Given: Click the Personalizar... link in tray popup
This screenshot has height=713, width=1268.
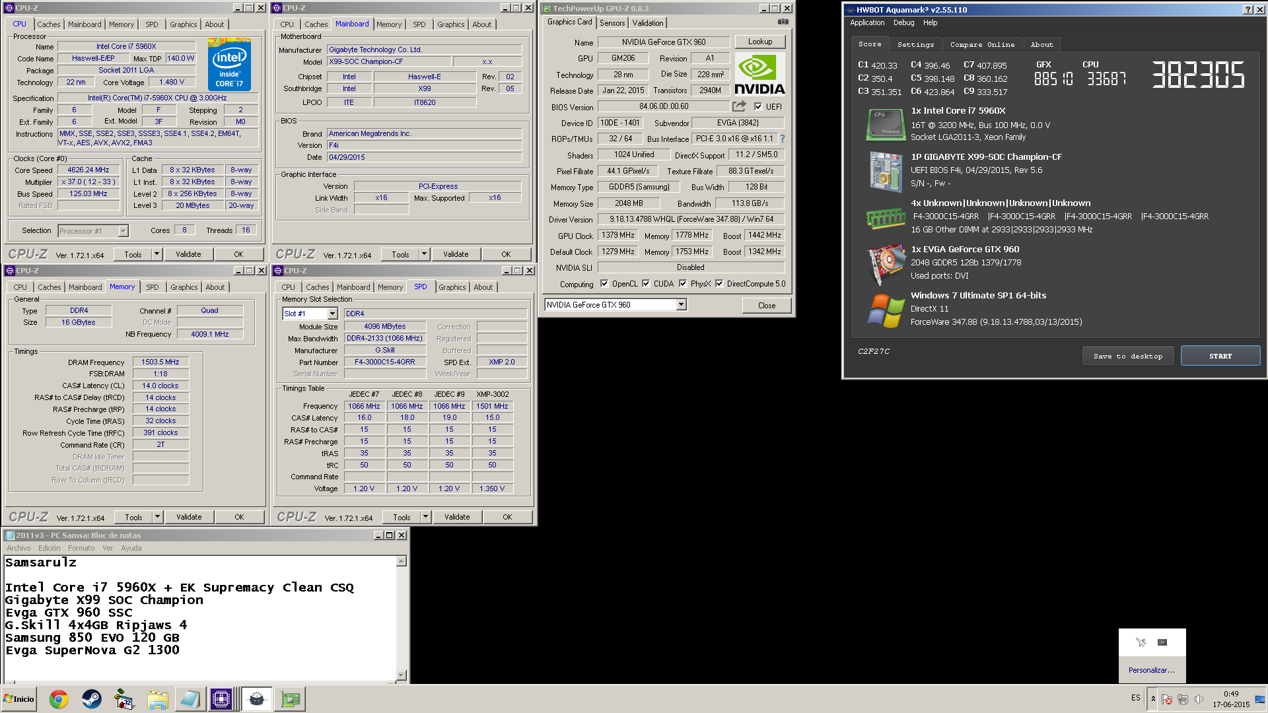Looking at the screenshot, I should pyautogui.click(x=1152, y=670).
